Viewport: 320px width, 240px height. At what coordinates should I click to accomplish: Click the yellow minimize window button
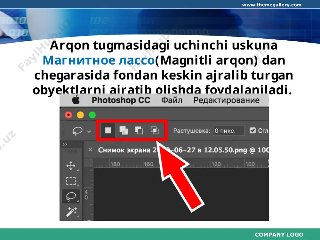pos(80,115)
